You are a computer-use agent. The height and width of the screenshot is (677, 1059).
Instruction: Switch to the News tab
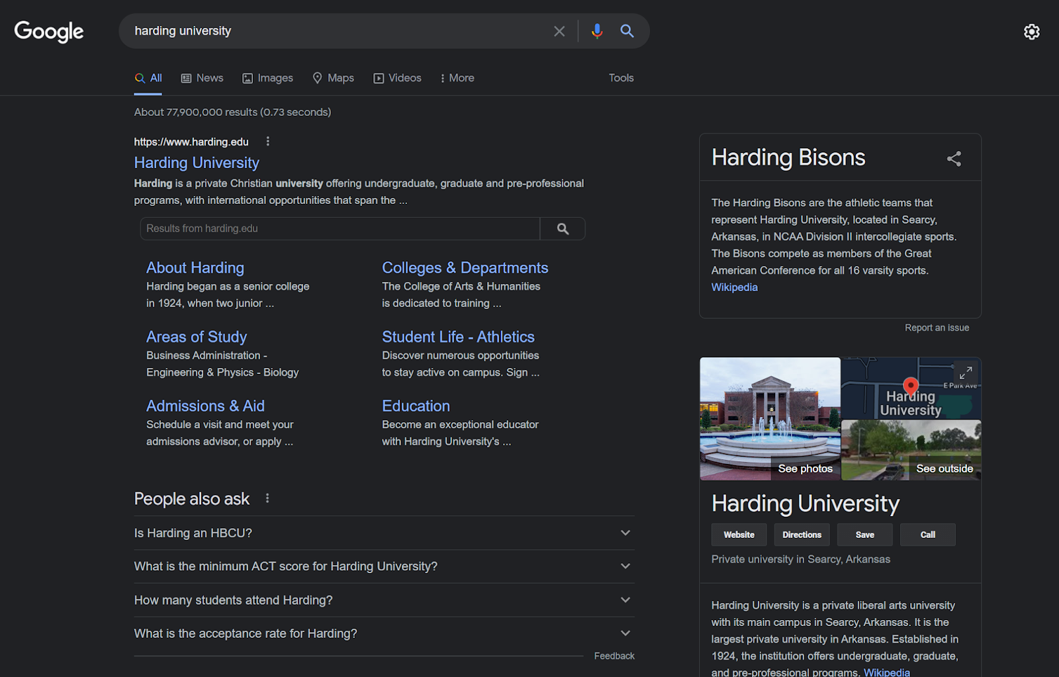coord(203,78)
